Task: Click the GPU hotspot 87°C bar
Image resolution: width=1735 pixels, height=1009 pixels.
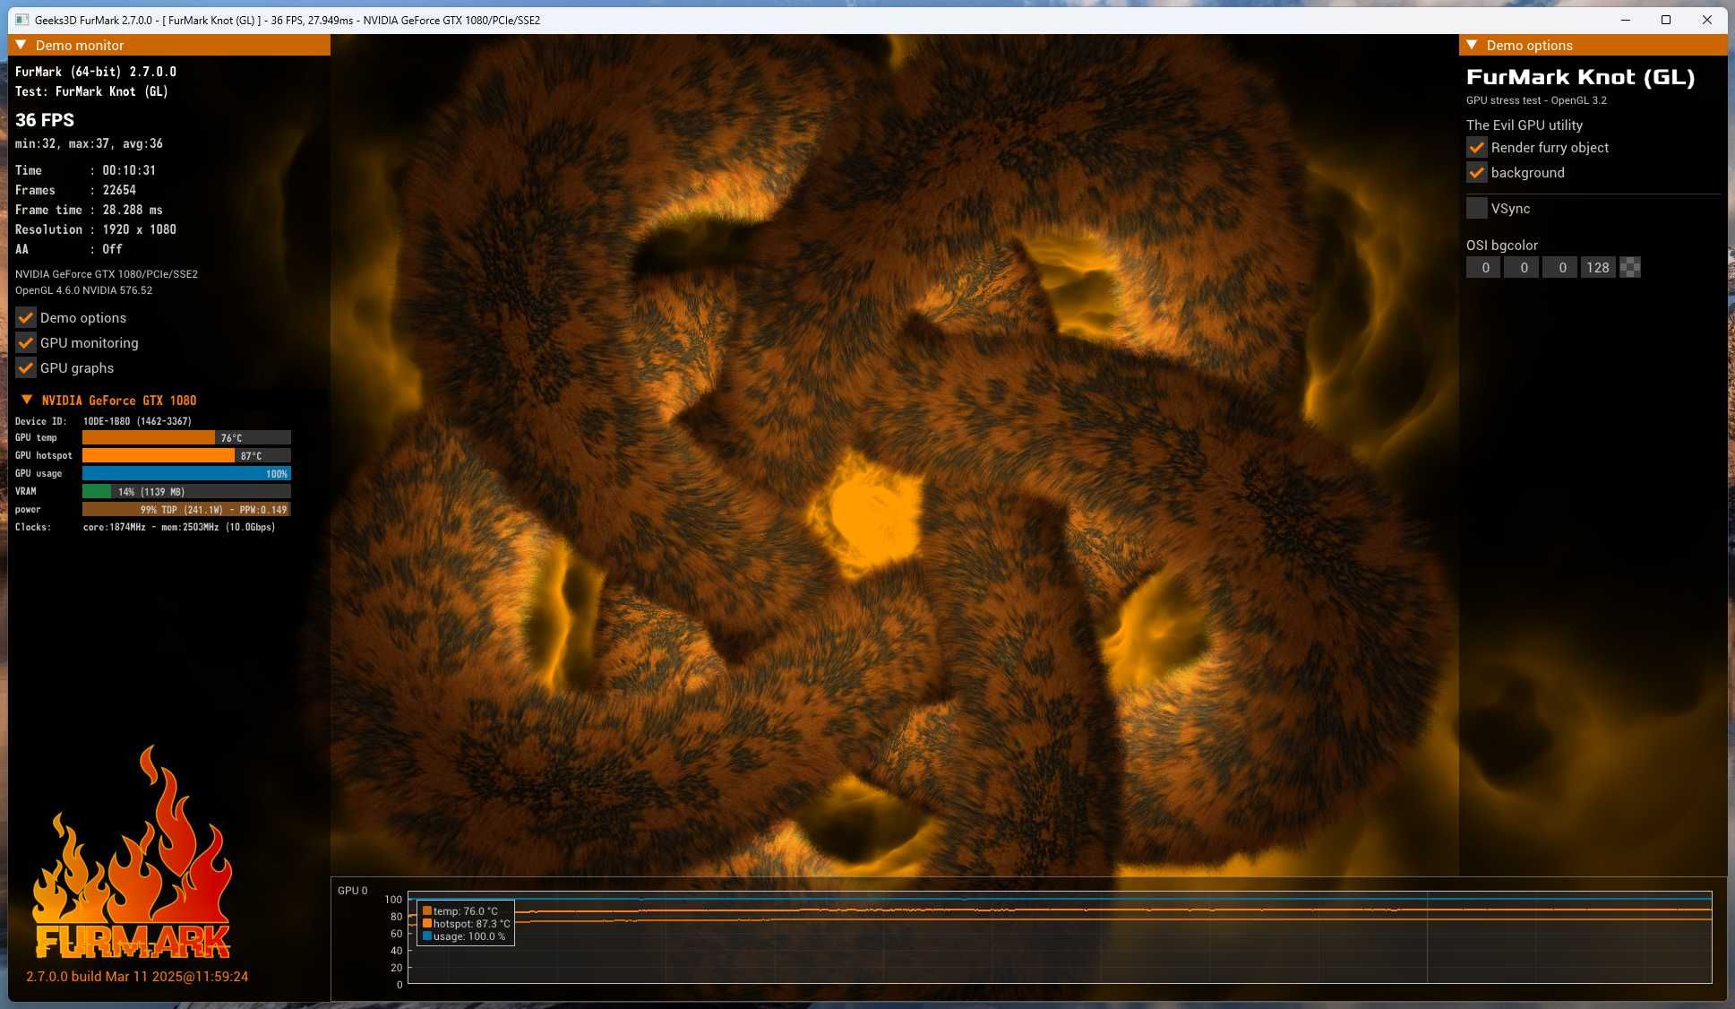Action: click(x=186, y=455)
